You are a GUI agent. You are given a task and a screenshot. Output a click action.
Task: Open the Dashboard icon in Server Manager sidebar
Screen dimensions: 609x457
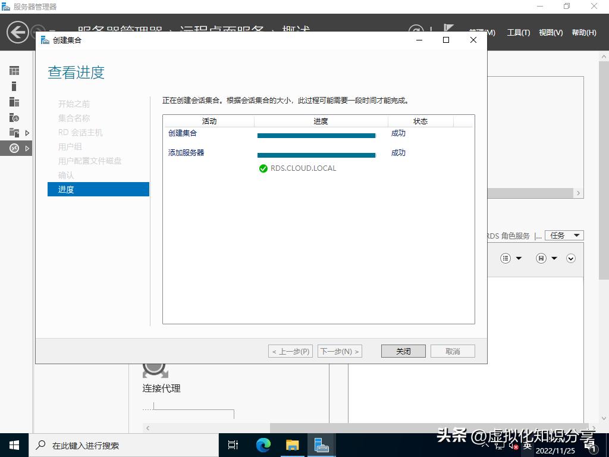coord(14,71)
